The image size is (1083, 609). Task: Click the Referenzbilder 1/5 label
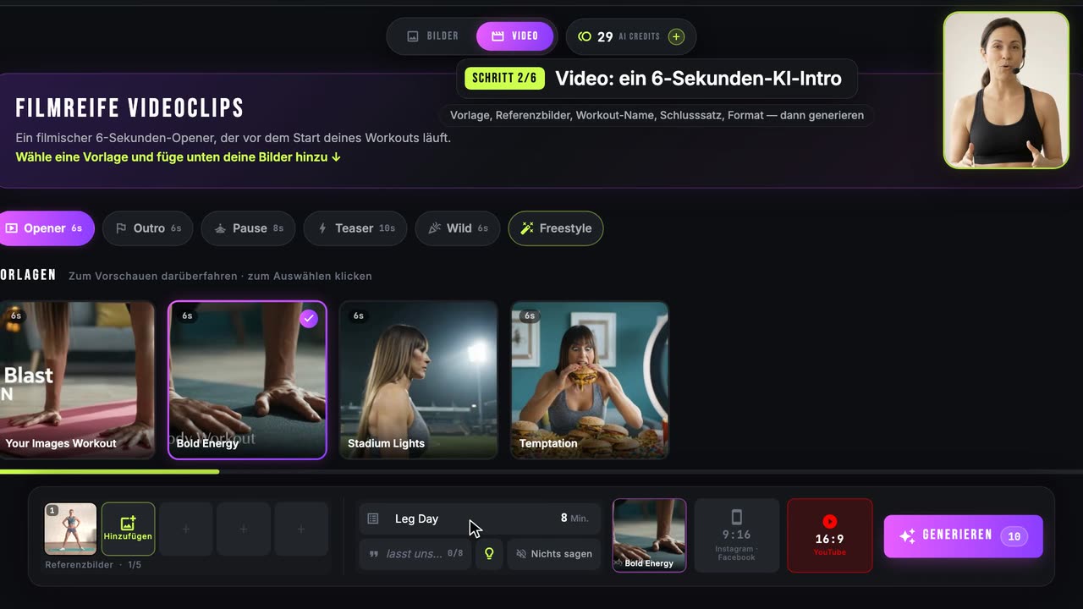[x=93, y=564]
